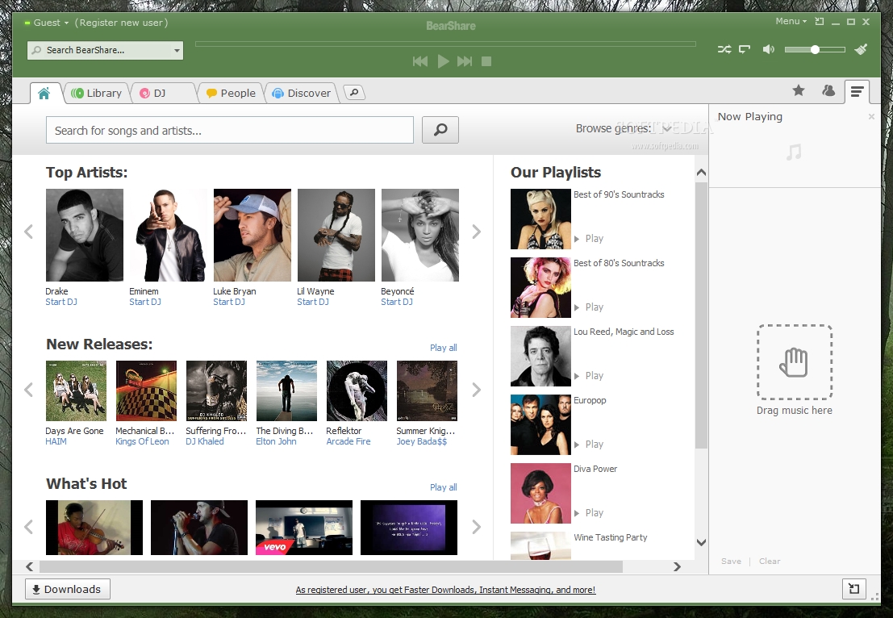
Task: Click the horizontal scrollbar right arrow
Action: [677, 566]
